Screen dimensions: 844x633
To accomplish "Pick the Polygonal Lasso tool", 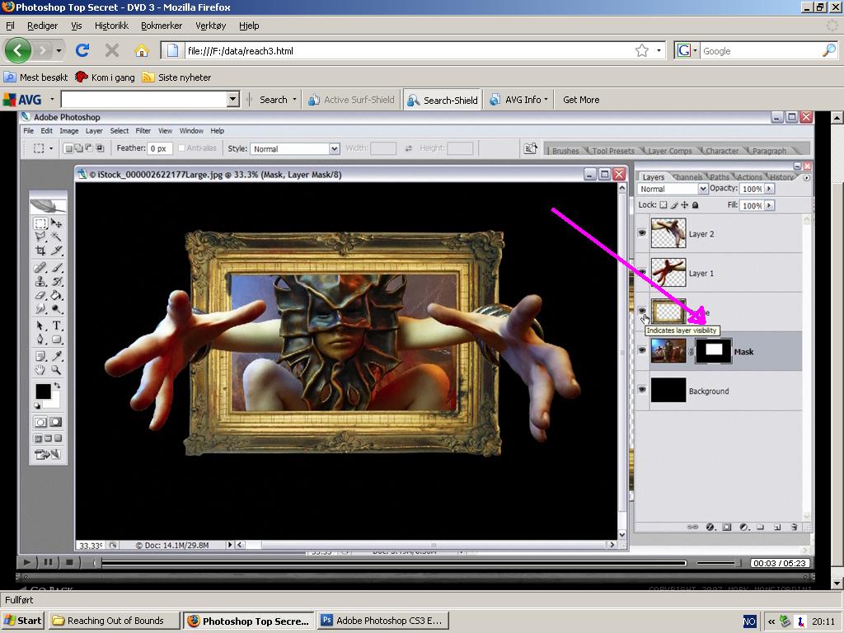I will [x=40, y=237].
